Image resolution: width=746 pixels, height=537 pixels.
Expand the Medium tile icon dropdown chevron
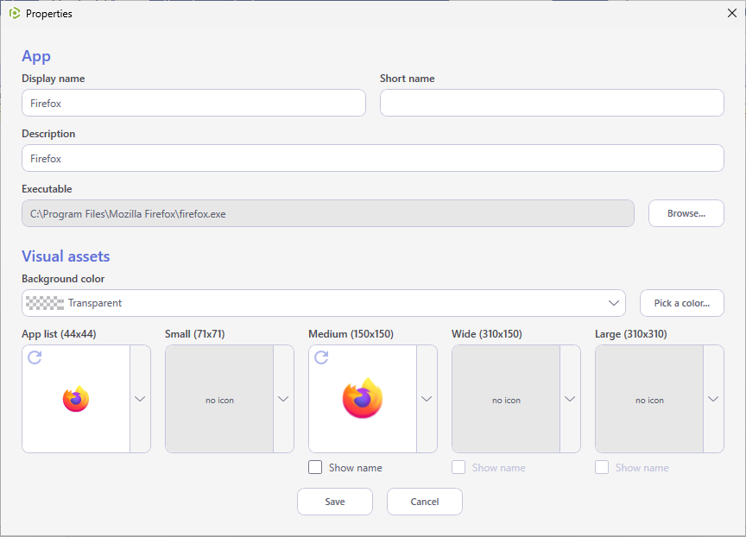pyautogui.click(x=427, y=399)
